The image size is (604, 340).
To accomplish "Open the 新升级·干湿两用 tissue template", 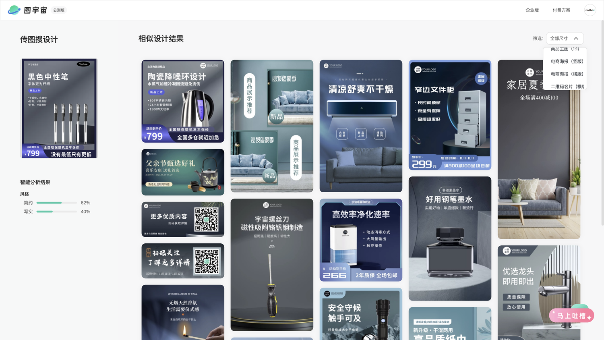I will coord(450,323).
